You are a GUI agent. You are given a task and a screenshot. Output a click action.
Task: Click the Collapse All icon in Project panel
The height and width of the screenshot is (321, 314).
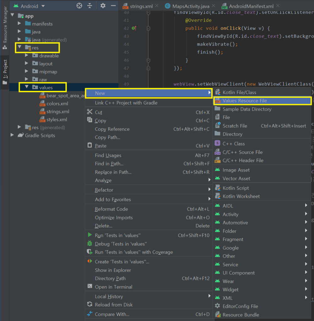[x=90, y=6]
